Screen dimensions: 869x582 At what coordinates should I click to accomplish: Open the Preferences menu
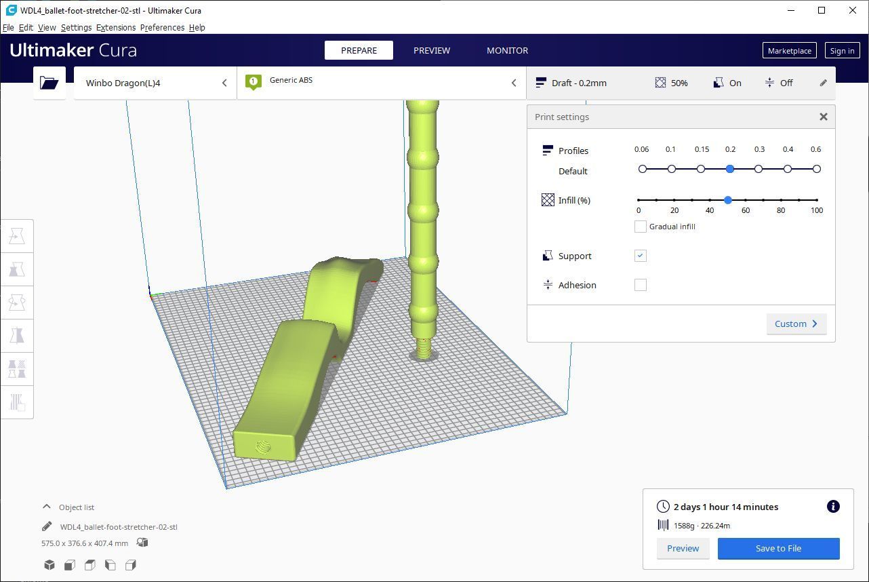point(162,27)
